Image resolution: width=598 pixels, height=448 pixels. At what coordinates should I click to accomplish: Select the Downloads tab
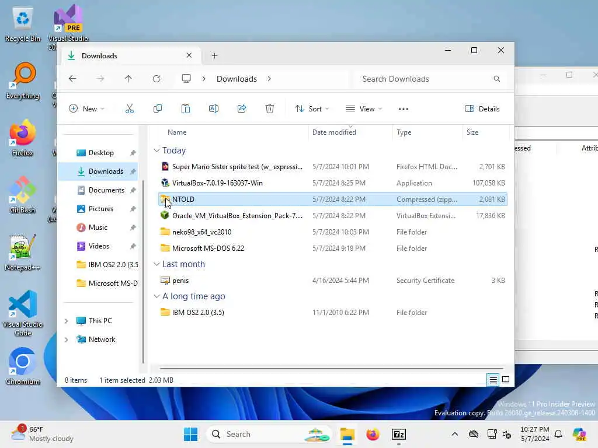coord(130,55)
